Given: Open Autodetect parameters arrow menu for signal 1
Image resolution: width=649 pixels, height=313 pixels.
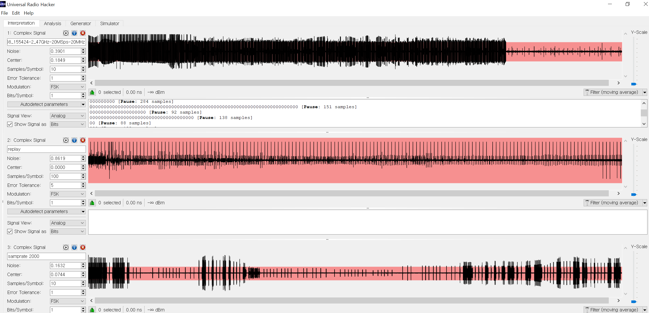Looking at the screenshot, I should 83,104.
